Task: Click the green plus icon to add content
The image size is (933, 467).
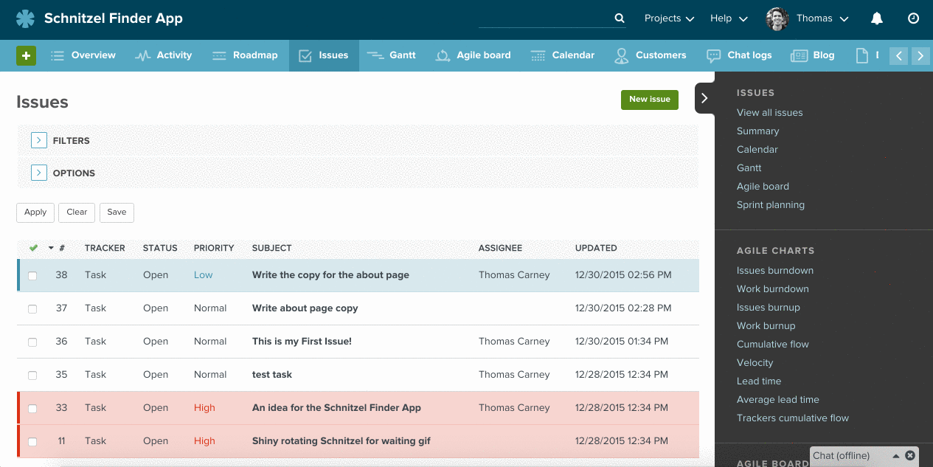Action: pyautogui.click(x=26, y=55)
